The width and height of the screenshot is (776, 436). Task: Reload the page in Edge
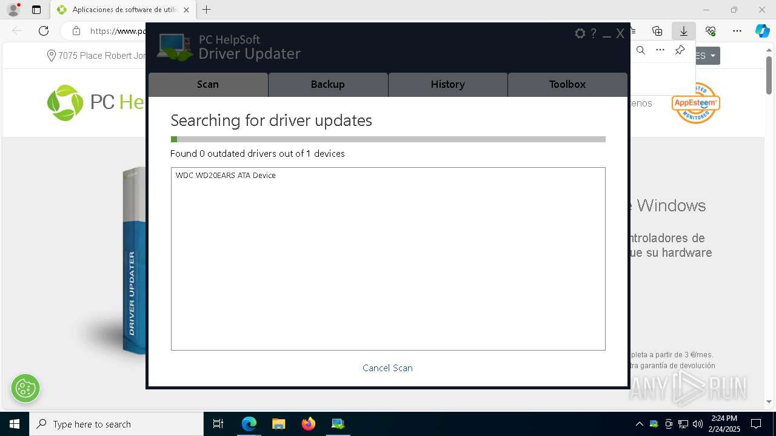click(44, 31)
